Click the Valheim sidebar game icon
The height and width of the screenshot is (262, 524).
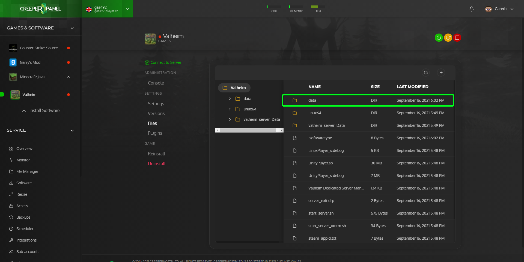point(15,95)
